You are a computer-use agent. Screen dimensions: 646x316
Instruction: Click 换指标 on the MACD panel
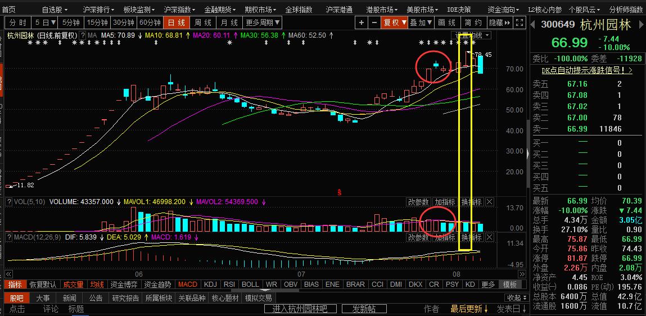[471, 237]
